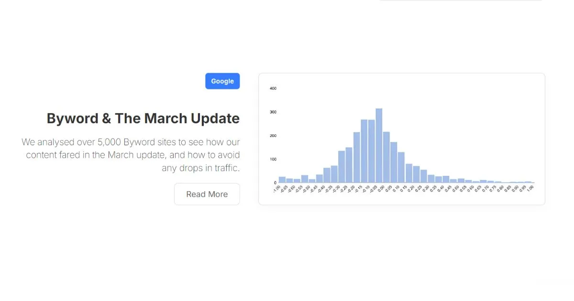Screen dimensions: 574x301
Task: Click the tallest histogram bar near 300
Action: [379, 146]
